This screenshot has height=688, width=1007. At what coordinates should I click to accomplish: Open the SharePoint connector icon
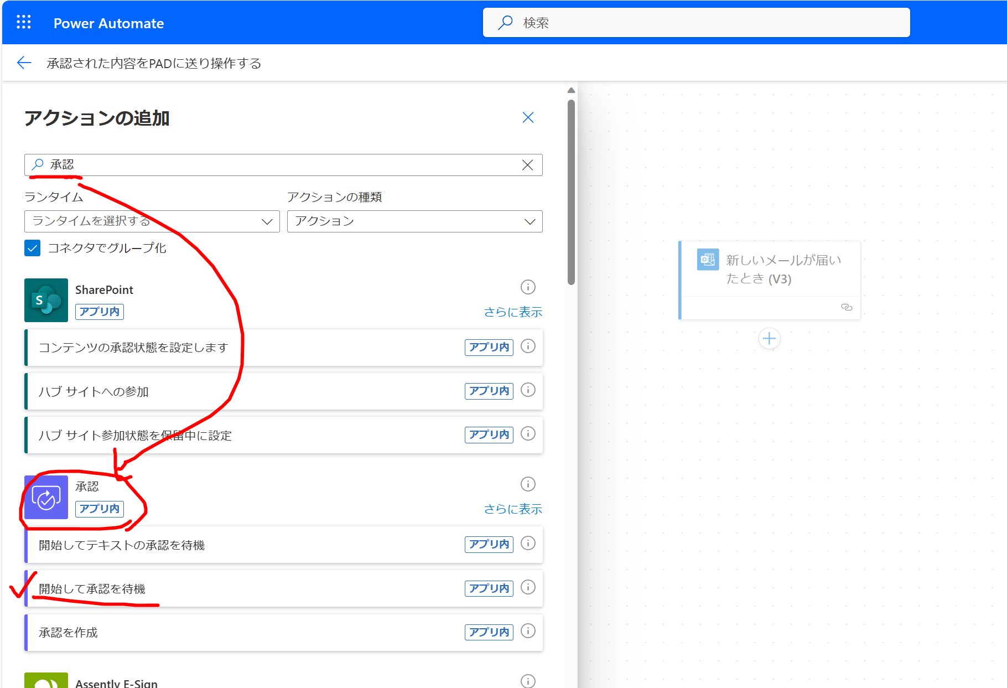point(46,300)
